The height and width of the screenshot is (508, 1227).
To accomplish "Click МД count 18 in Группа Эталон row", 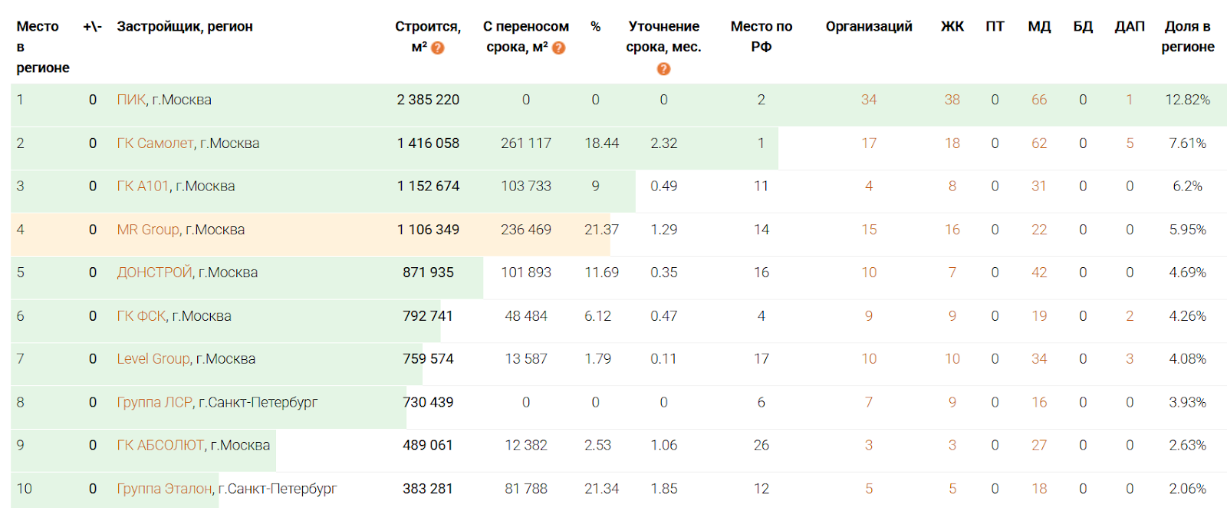I will pyautogui.click(x=1039, y=489).
